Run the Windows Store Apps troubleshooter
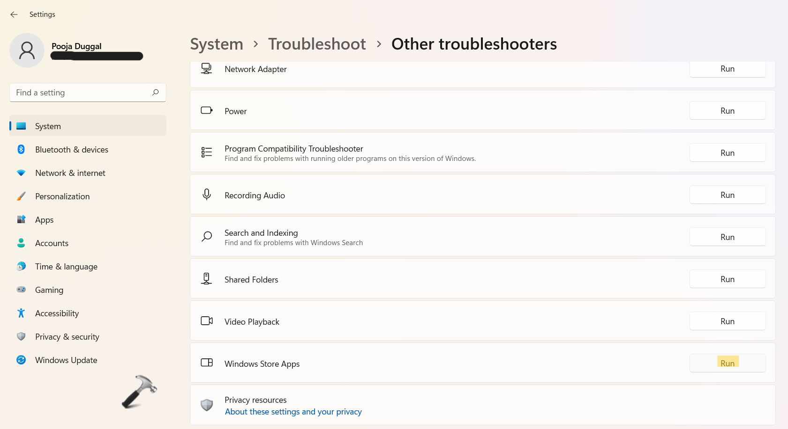This screenshot has width=788, height=429. tap(727, 364)
